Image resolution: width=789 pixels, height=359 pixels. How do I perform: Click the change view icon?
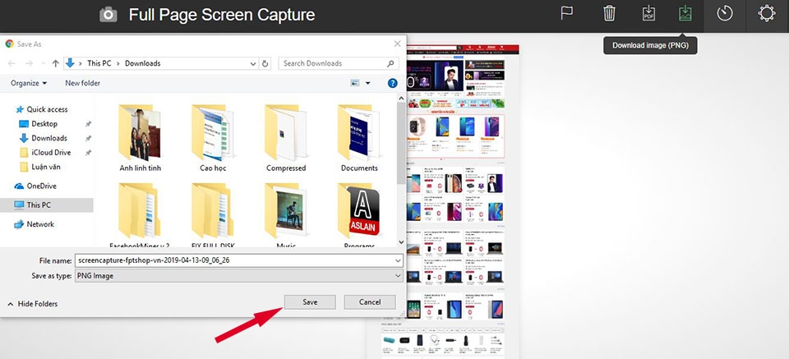[355, 83]
